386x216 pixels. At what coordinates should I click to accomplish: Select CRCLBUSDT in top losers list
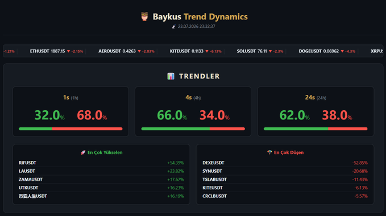click(x=214, y=196)
